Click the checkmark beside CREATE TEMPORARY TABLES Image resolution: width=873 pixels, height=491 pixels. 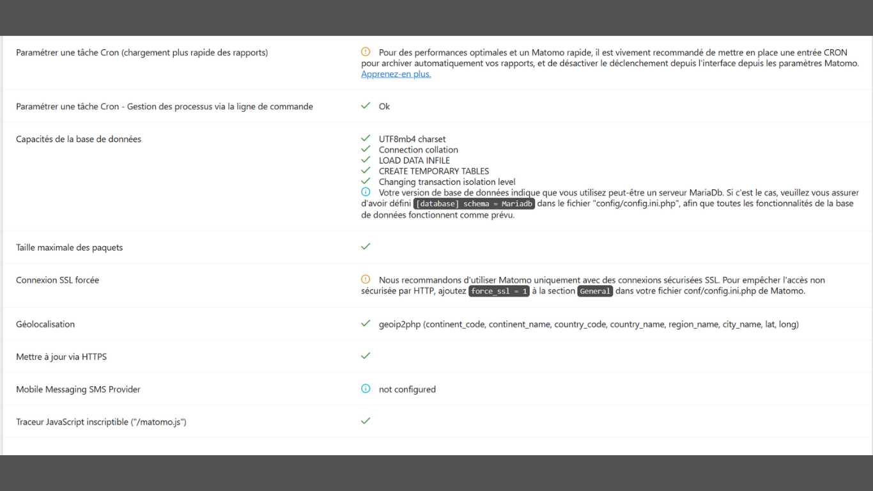(x=366, y=171)
